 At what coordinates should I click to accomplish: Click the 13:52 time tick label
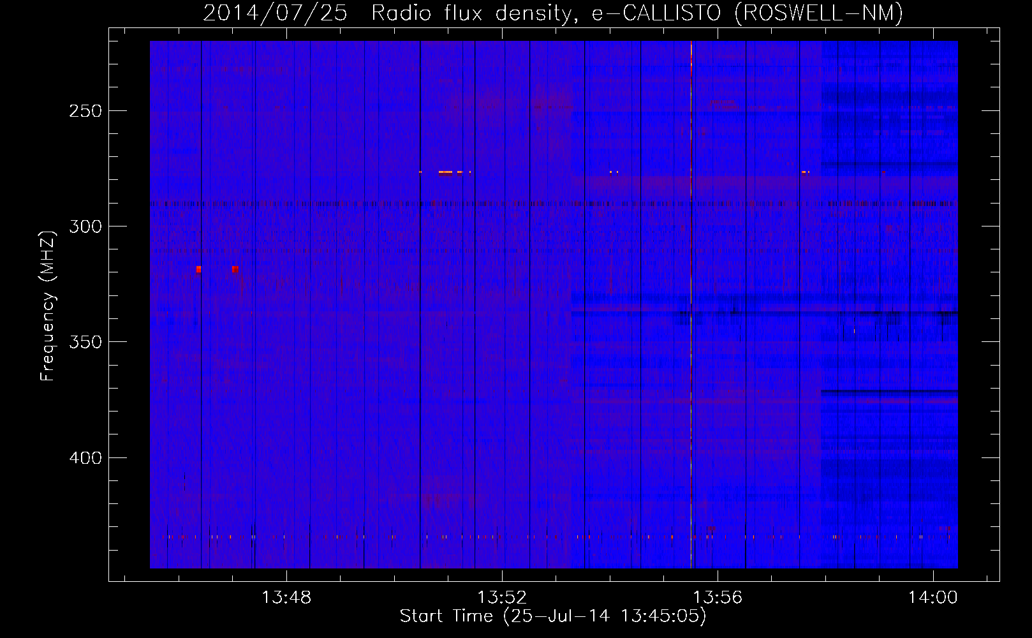(502, 598)
